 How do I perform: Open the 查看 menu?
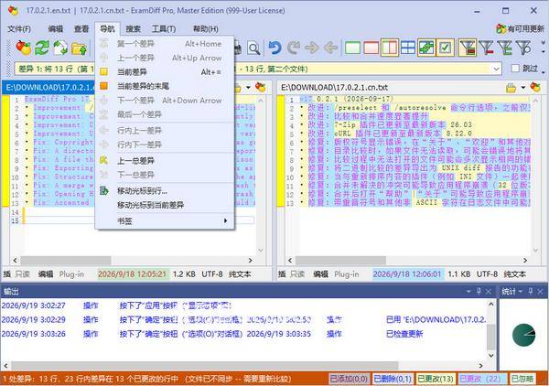tap(81, 29)
